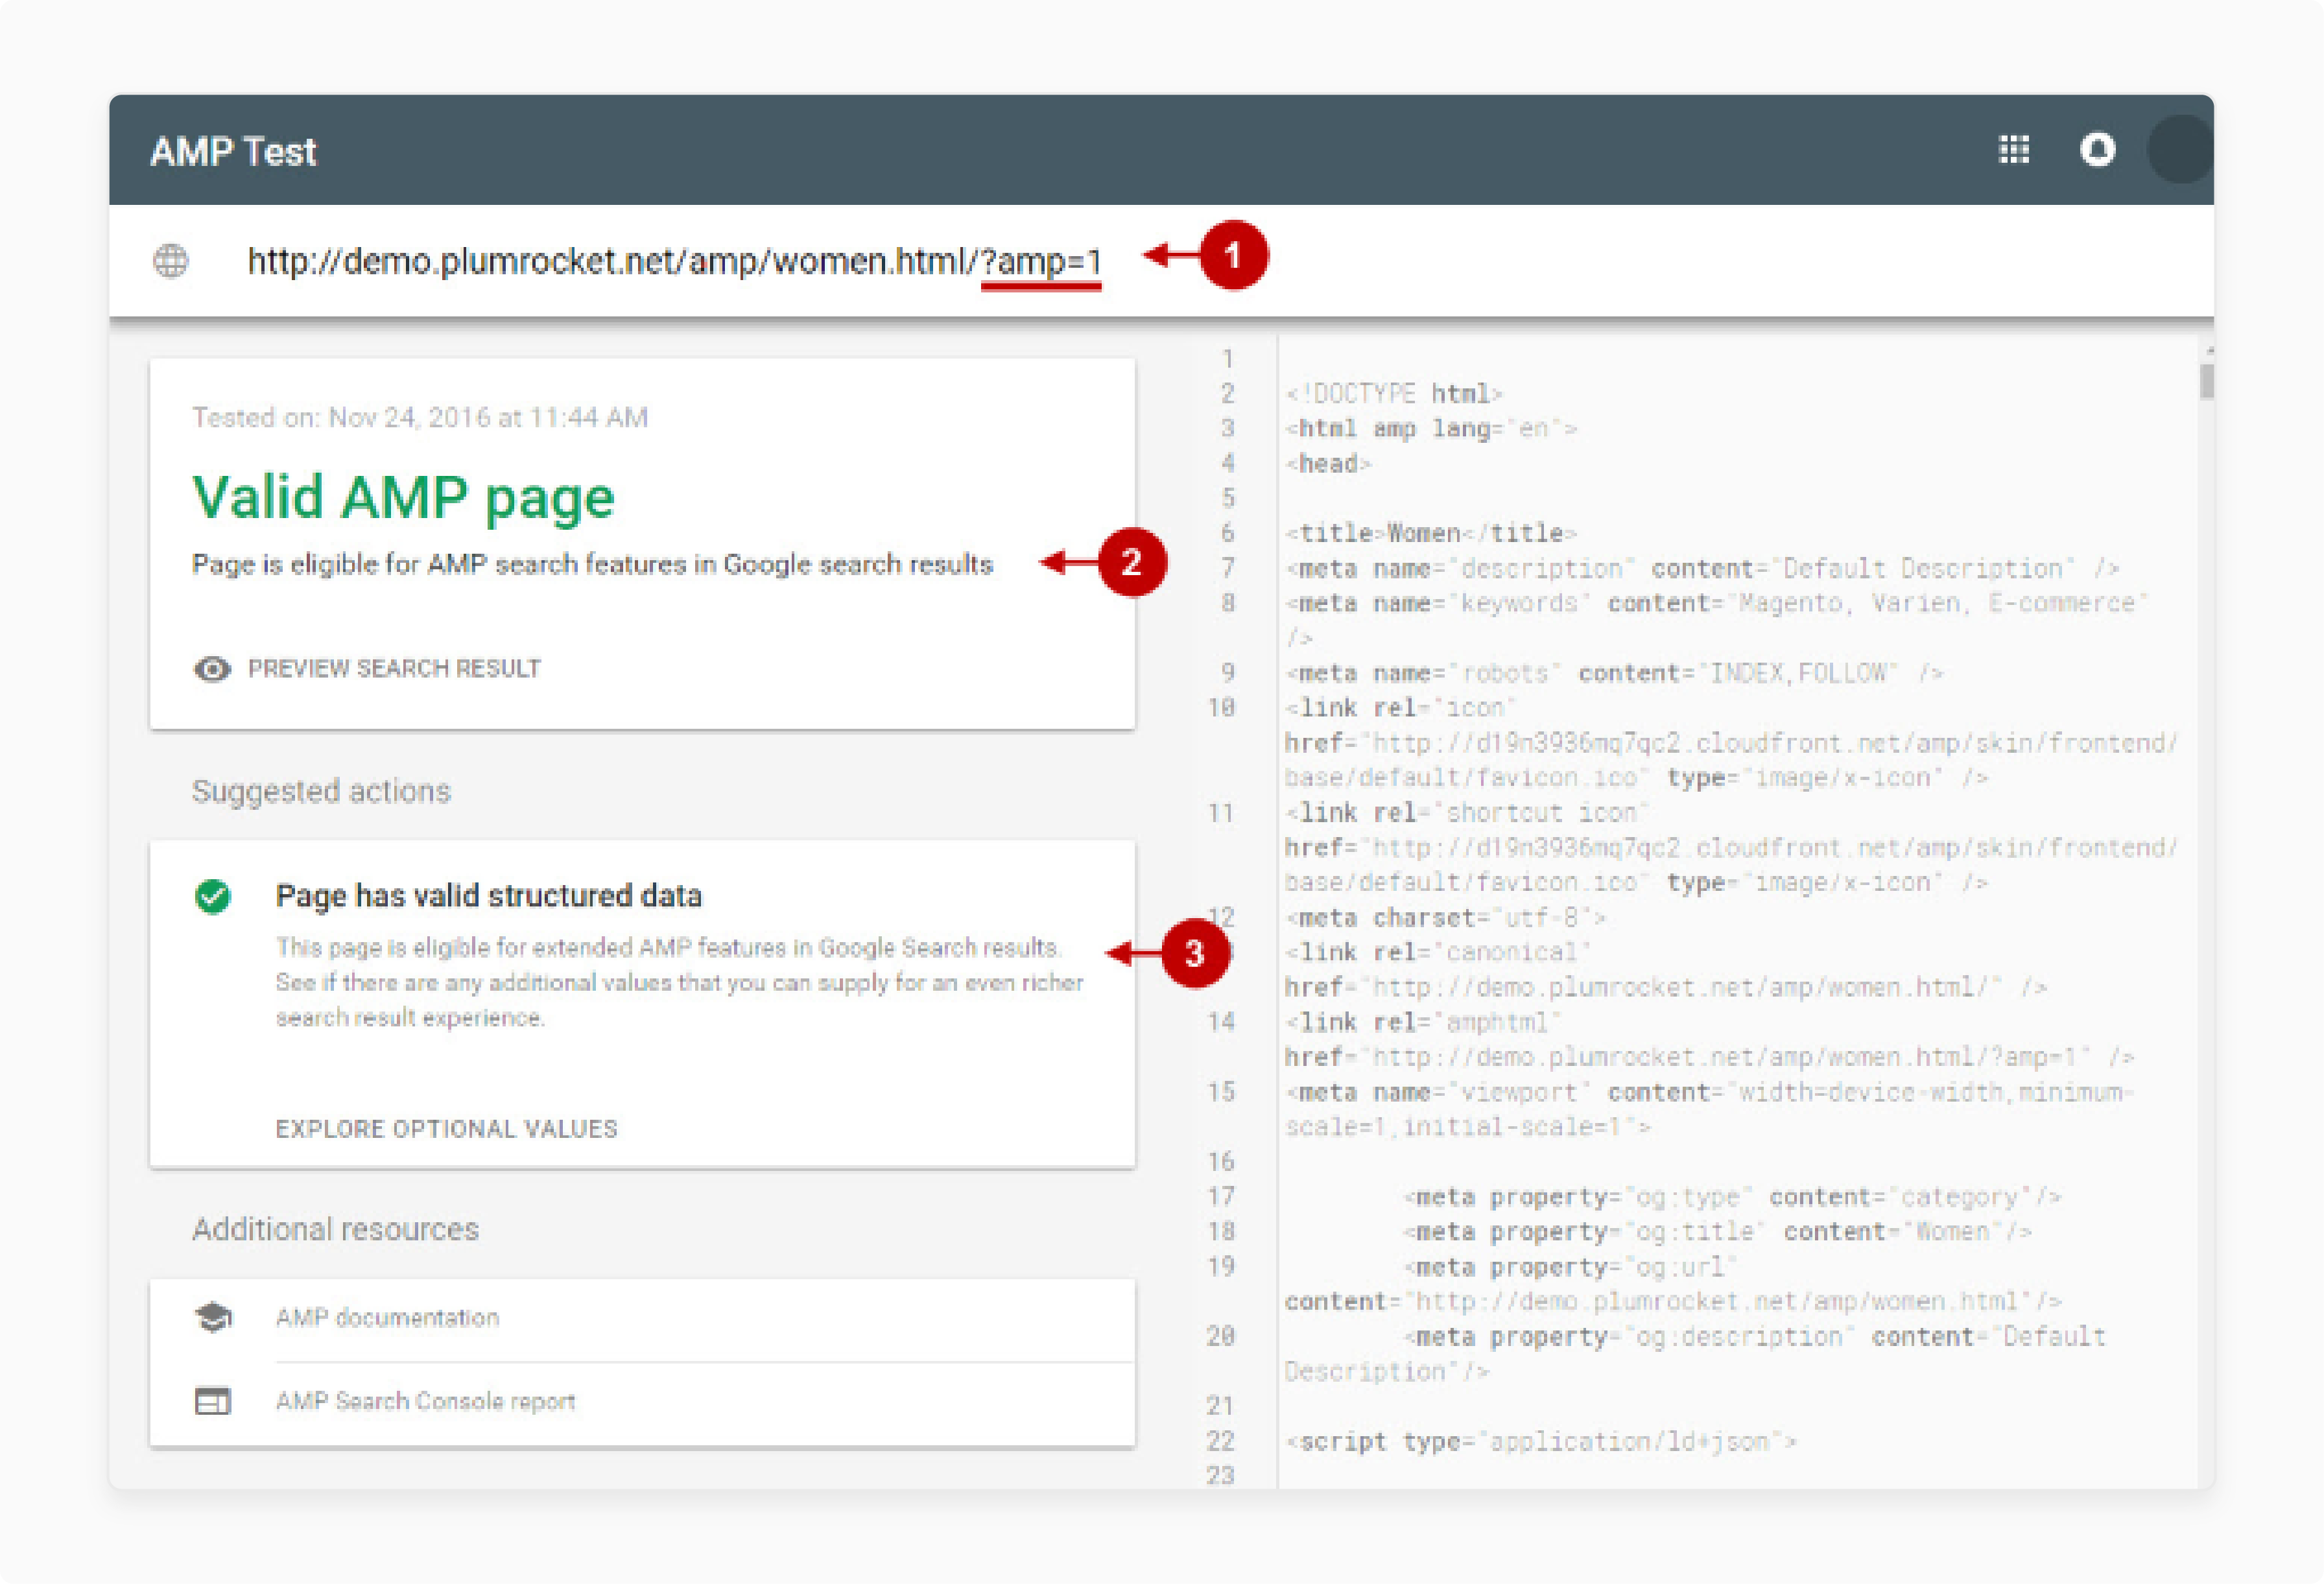The width and height of the screenshot is (2324, 1584).
Task: Click 'Additional resources' section heading
Action: pos(335,1229)
